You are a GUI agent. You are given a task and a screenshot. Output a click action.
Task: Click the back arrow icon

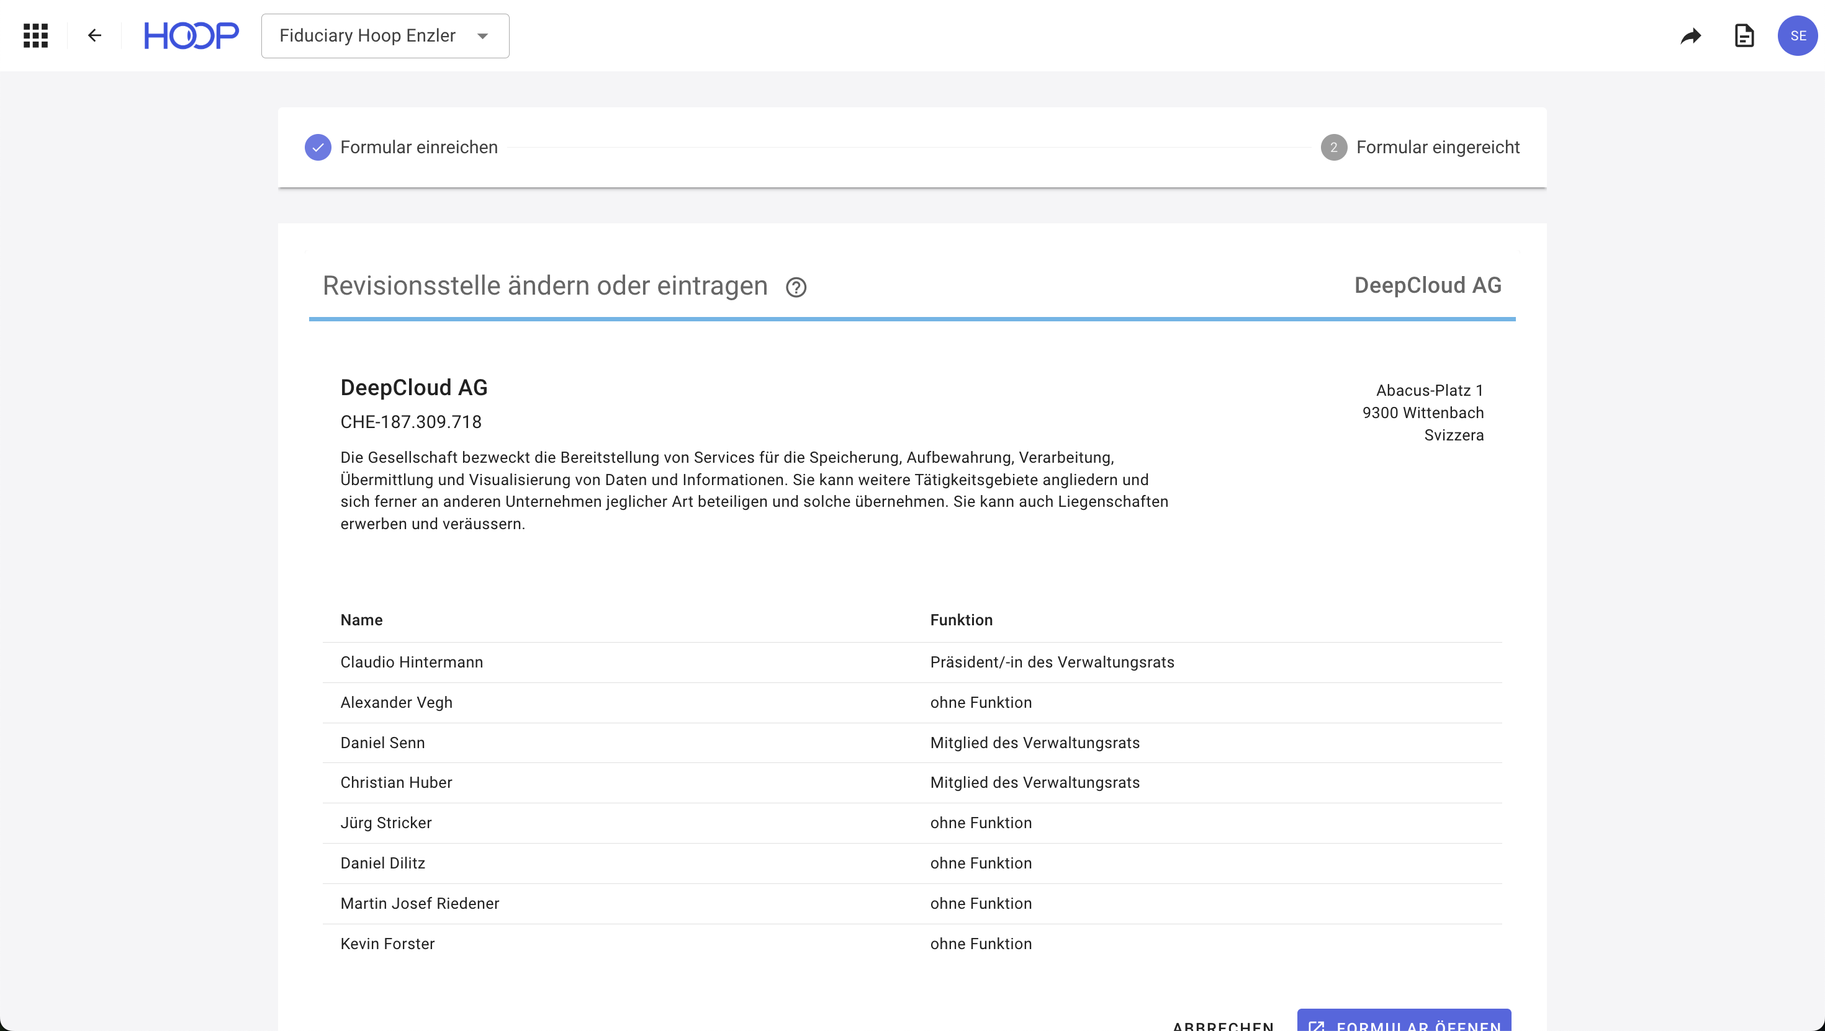[x=94, y=35]
